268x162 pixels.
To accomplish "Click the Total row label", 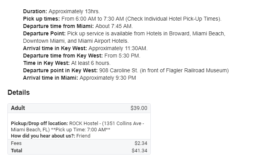I will 17,150.
